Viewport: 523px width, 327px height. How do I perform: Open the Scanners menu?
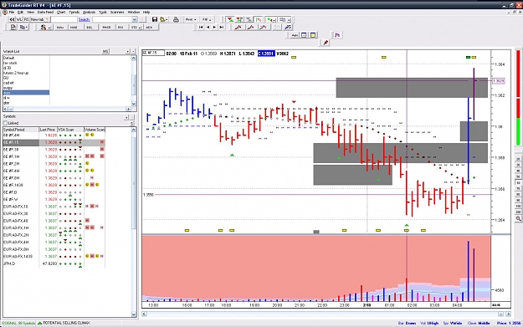[117, 12]
